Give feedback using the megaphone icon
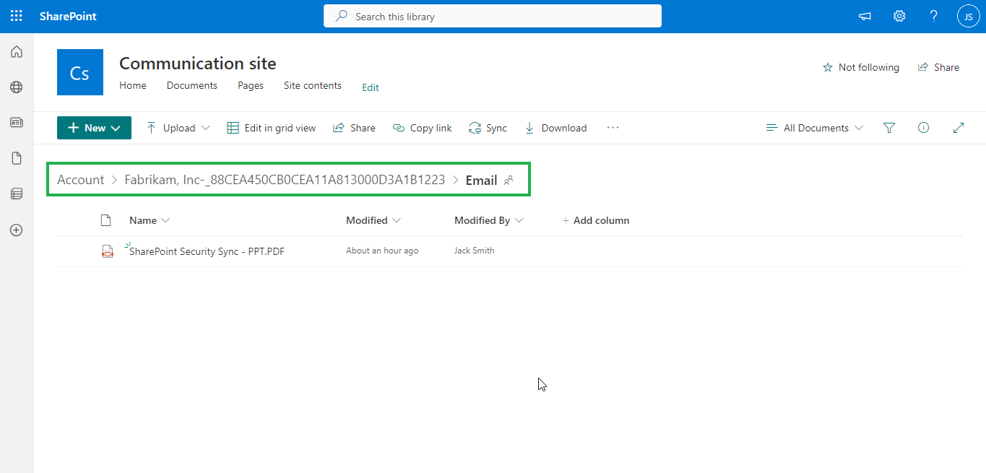 [864, 15]
